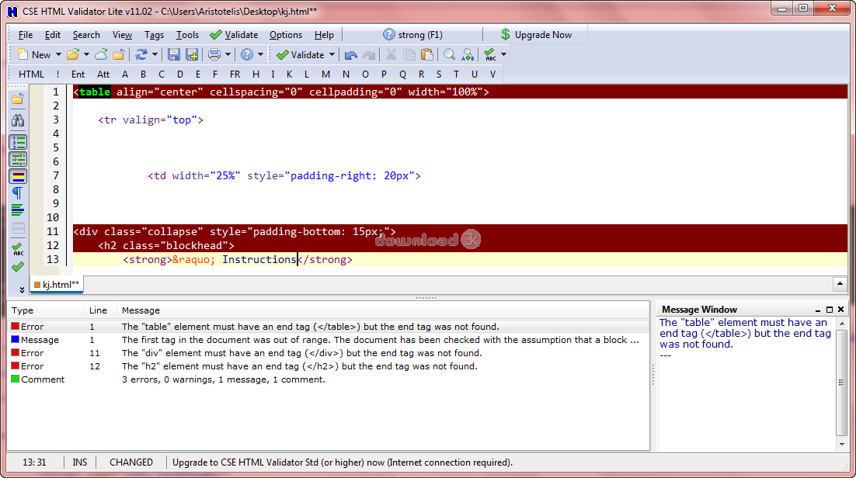This screenshot has height=478, width=856.
Task: Toggle the code folding sidebar icon
Action: coord(18,159)
